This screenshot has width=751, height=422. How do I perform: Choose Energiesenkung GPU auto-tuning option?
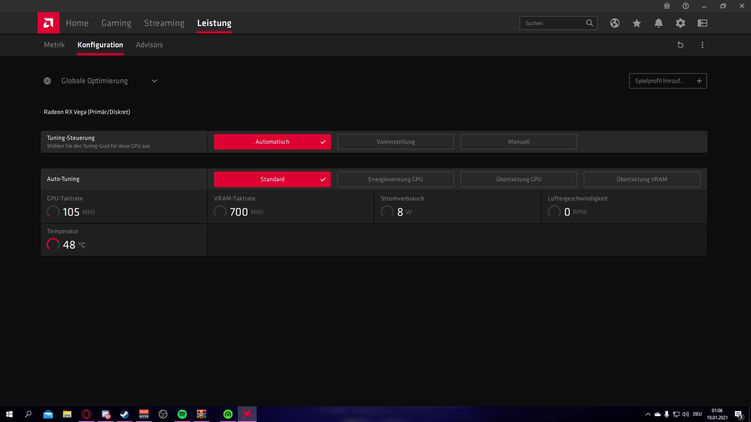pos(395,179)
